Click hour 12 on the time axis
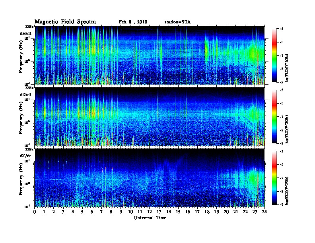 [x=150, y=212]
